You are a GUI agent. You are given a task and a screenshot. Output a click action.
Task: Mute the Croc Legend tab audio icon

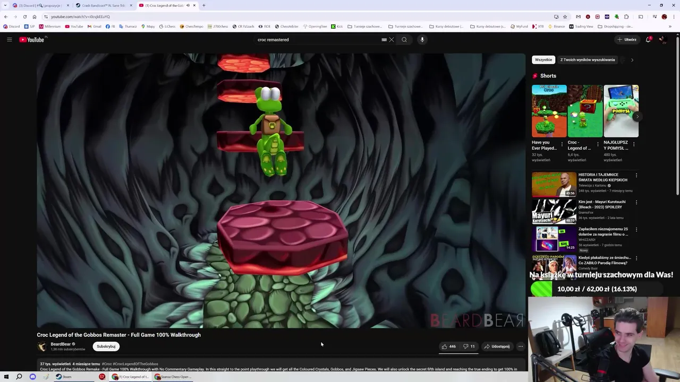(x=188, y=5)
